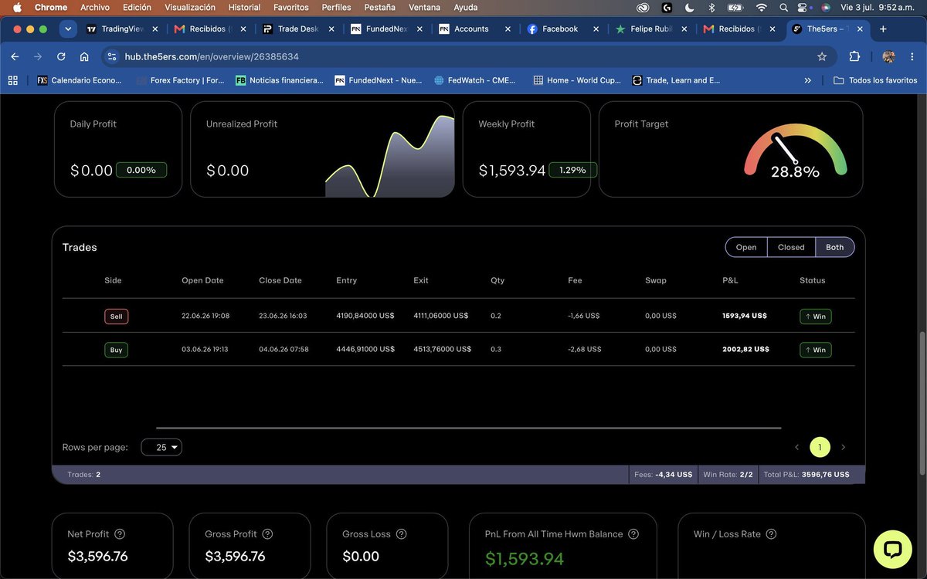Open the extensions puzzle icon
Image resolution: width=927 pixels, height=579 pixels.
click(x=854, y=56)
